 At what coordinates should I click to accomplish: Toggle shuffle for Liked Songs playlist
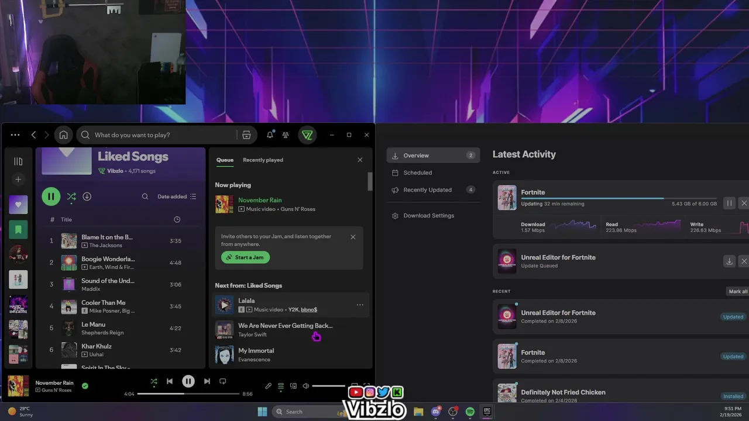point(71,196)
